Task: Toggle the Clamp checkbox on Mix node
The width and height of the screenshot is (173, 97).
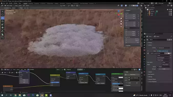Action: click(51, 81)
